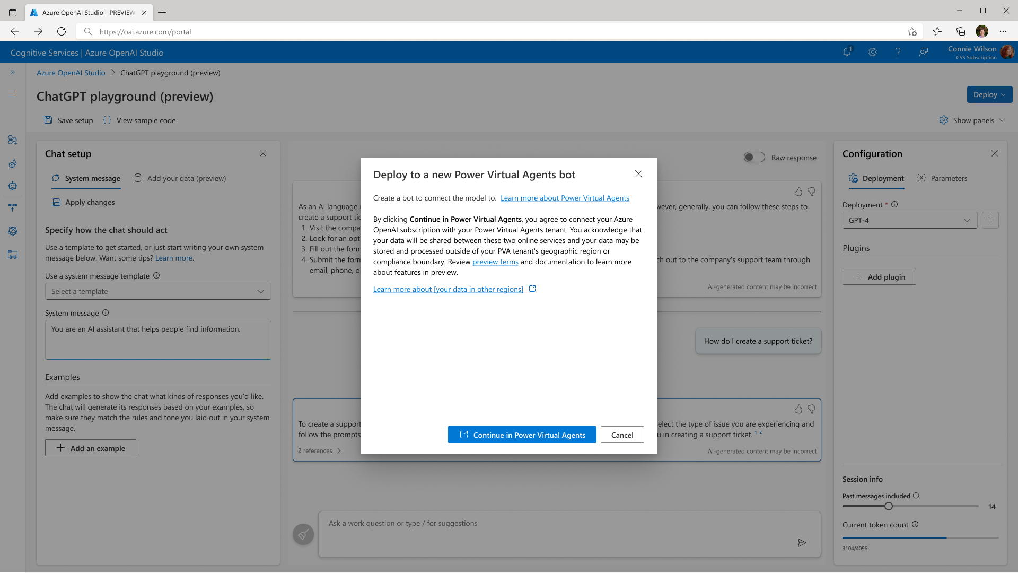The height and width of the screenshot is (573, 1018).
Task: Open the settings gear in header
Action: coord(872,52)
